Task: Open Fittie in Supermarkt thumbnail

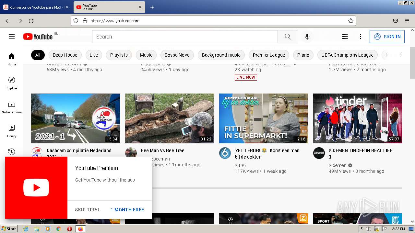Action: pos(264,118)
